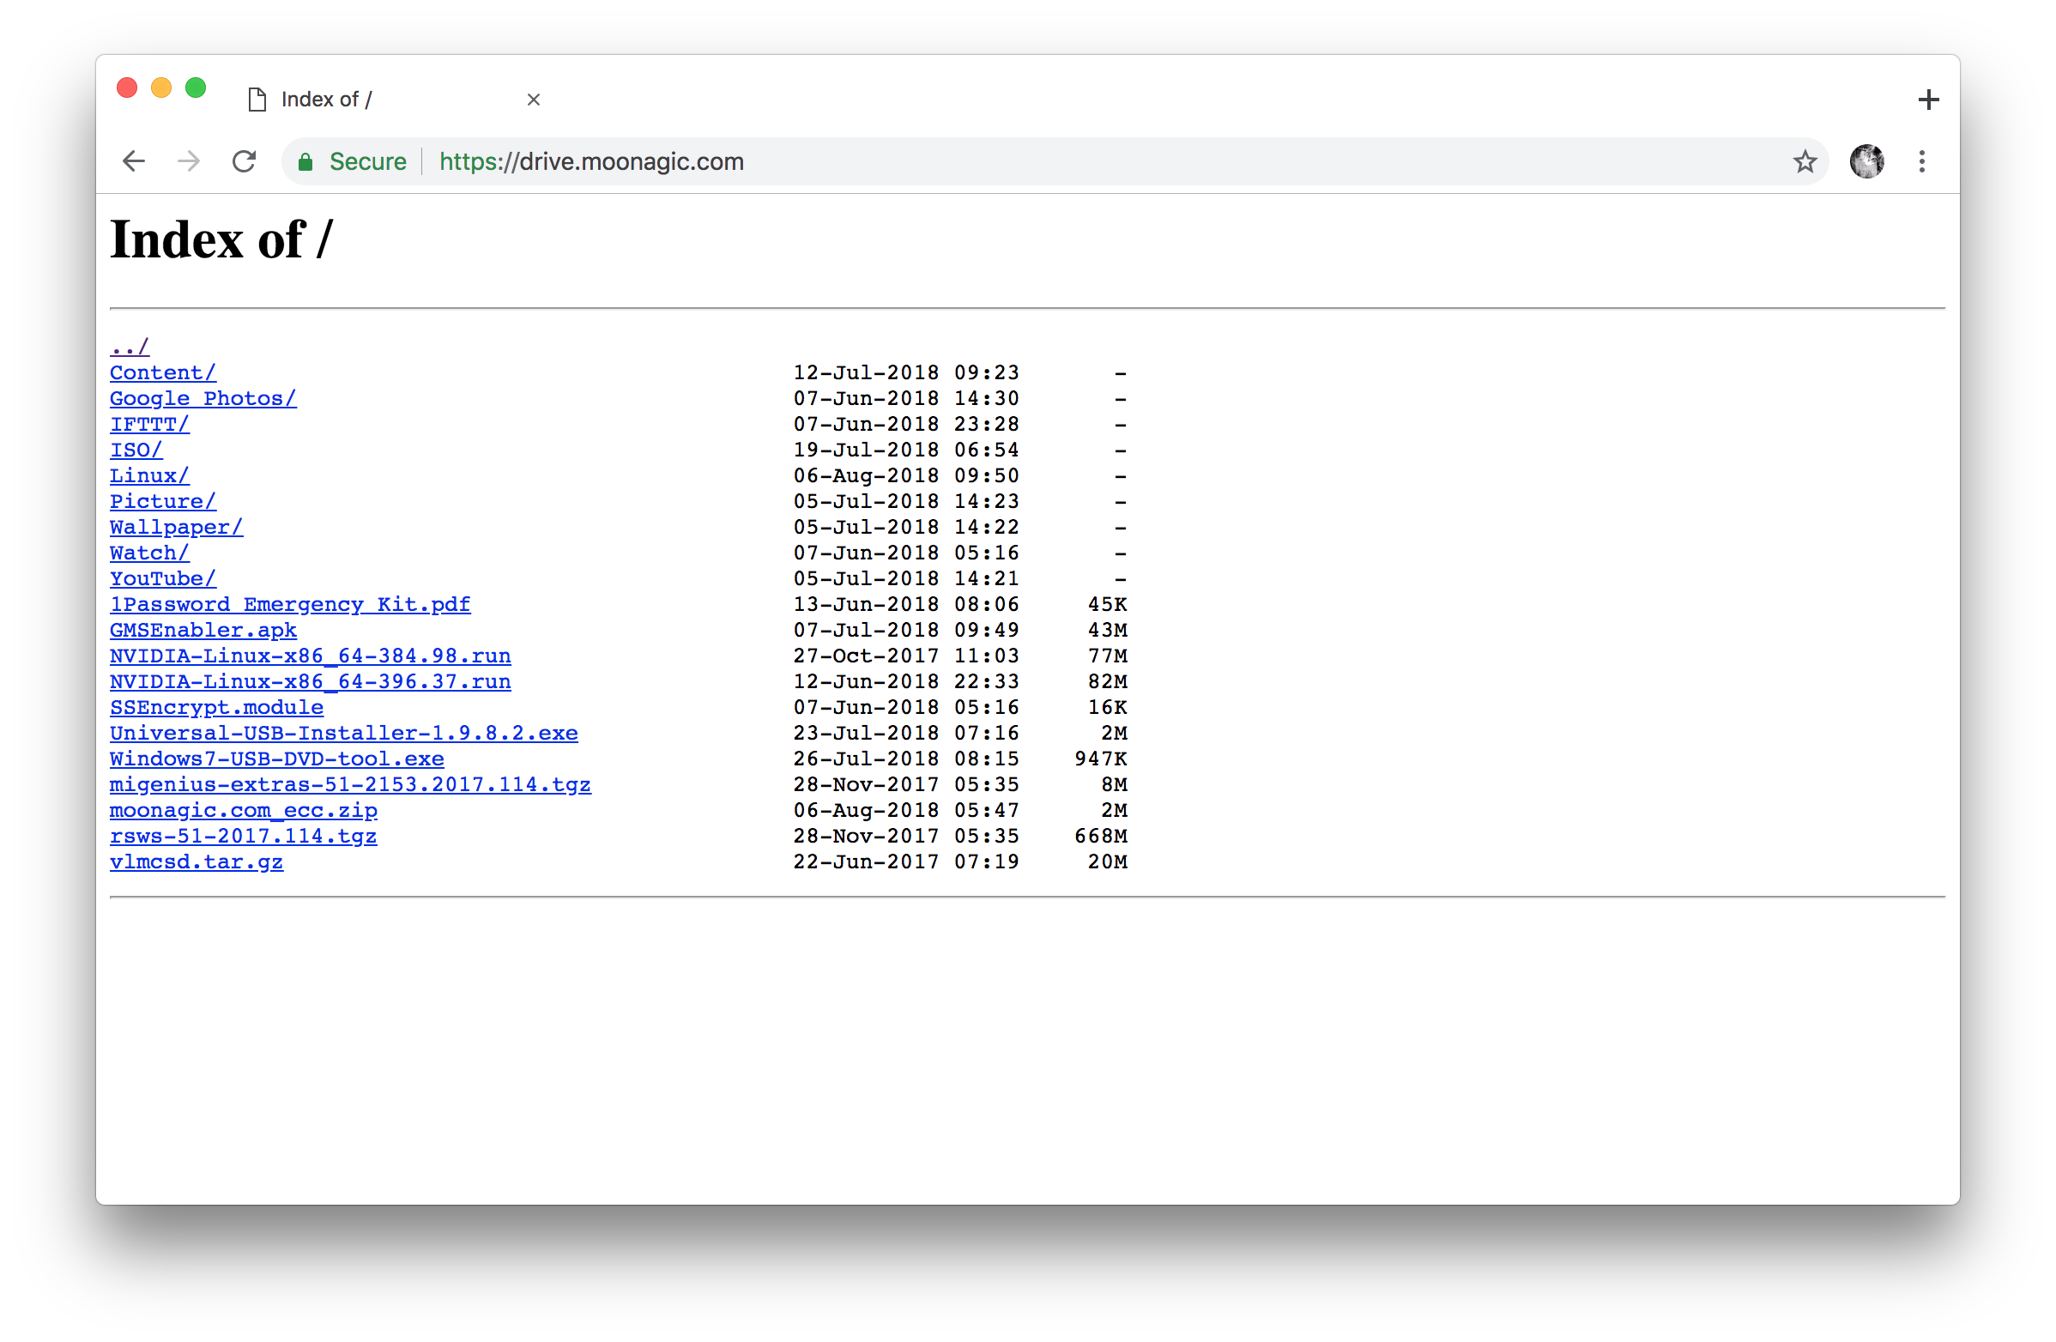This screenshot has height=1342, width=2056.
Task: Download vlmcsd.tar.gz archive
Action: [x=197, y=861]
